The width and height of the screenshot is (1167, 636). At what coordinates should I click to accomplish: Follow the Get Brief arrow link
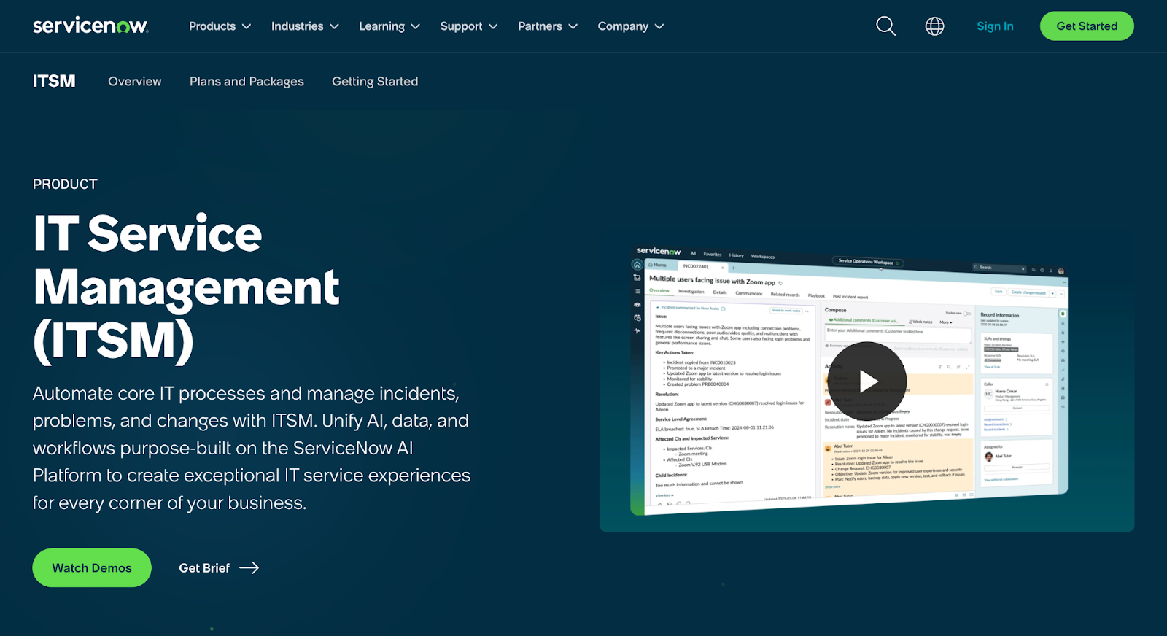click(219, 567)
